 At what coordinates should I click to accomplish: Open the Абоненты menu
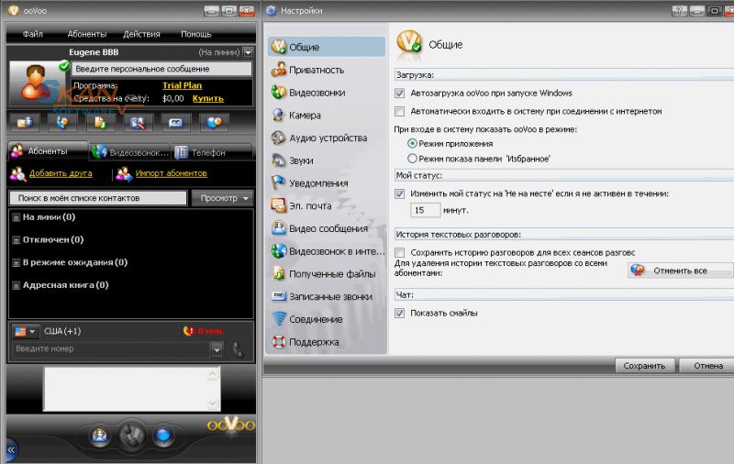[x=86, y=34]
